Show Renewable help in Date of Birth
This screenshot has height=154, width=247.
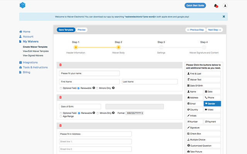[94, 113]
